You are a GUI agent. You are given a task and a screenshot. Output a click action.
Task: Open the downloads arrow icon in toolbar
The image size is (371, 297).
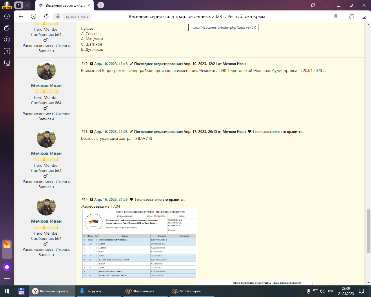pos(364,16)
